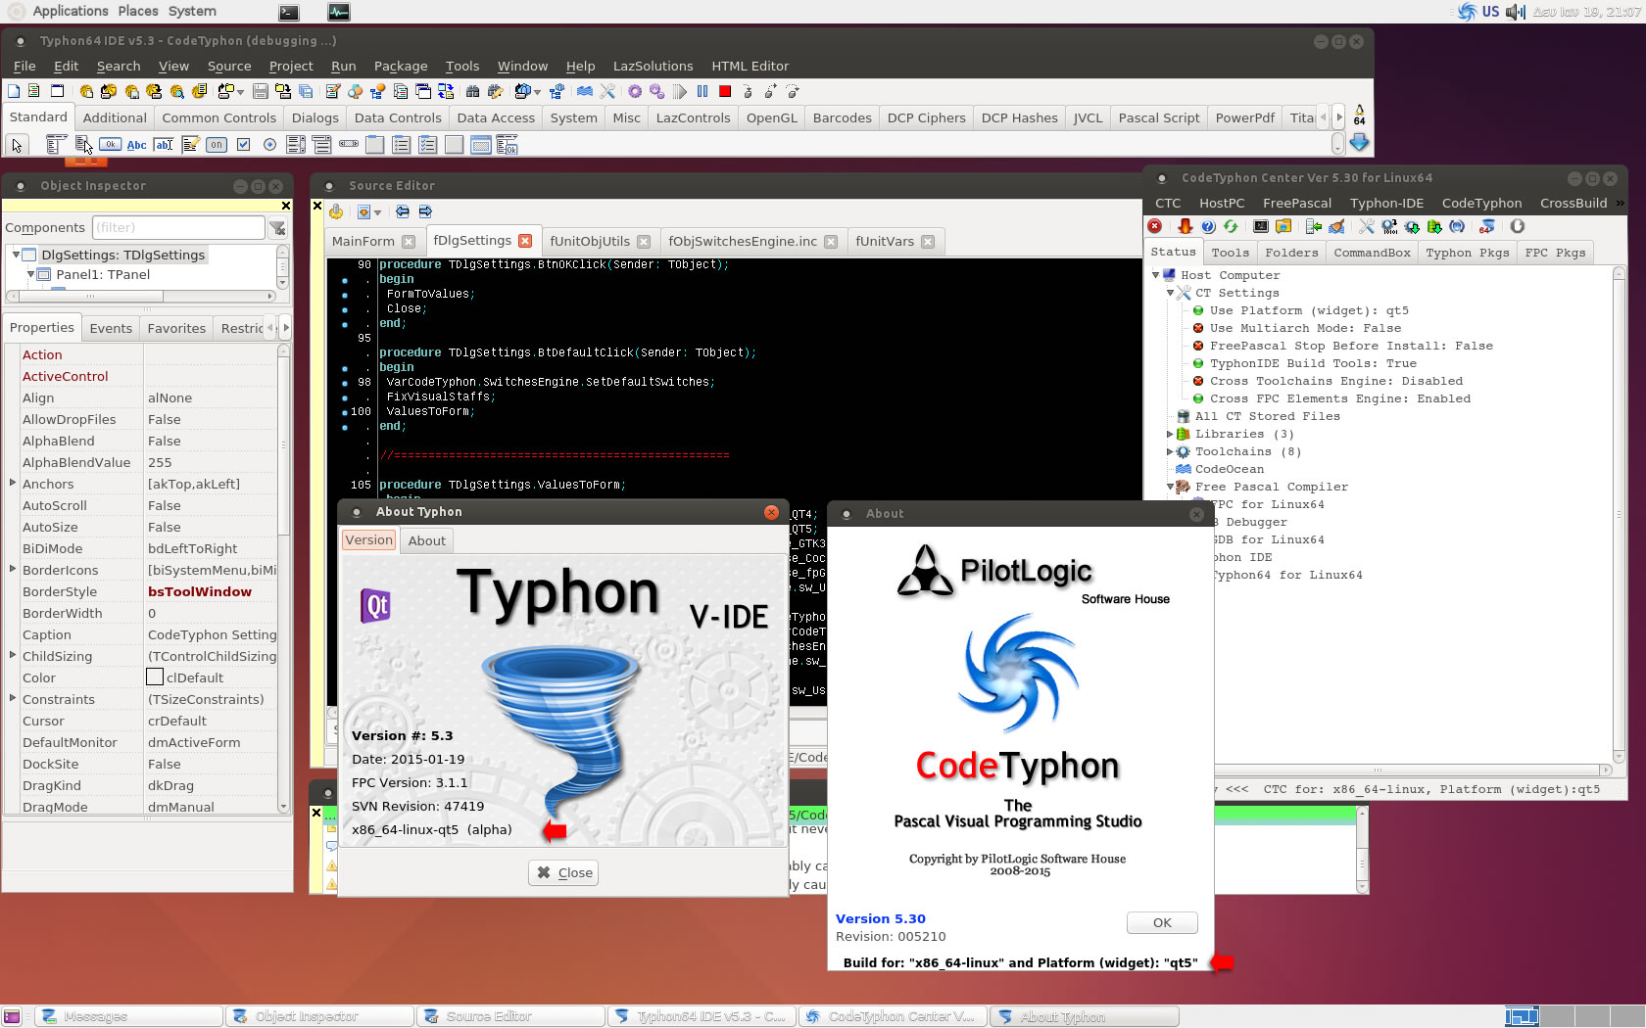Switch to the Folders tab in CodeTyphon Center
Screen dimensions: 1646x1028
tap(1291, 253)
